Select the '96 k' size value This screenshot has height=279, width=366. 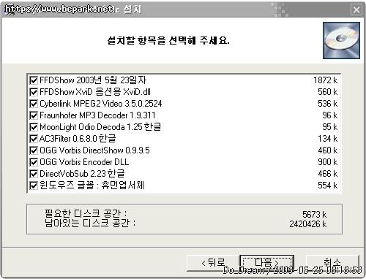[330, 115]
